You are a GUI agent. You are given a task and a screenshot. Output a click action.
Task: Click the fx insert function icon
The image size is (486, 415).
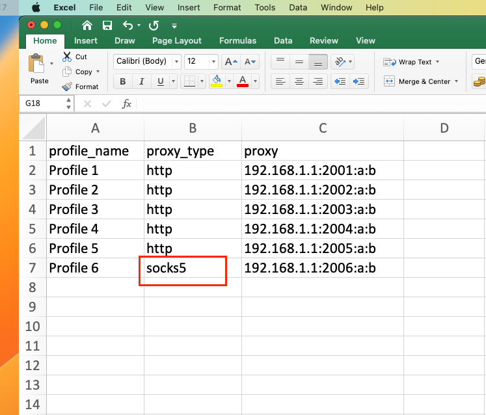pyautogui.click(x=126, y=103)
